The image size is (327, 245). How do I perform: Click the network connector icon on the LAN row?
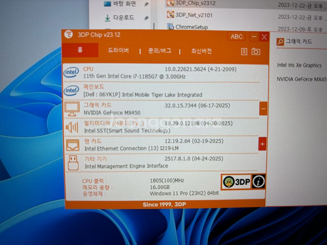point(72,144)
